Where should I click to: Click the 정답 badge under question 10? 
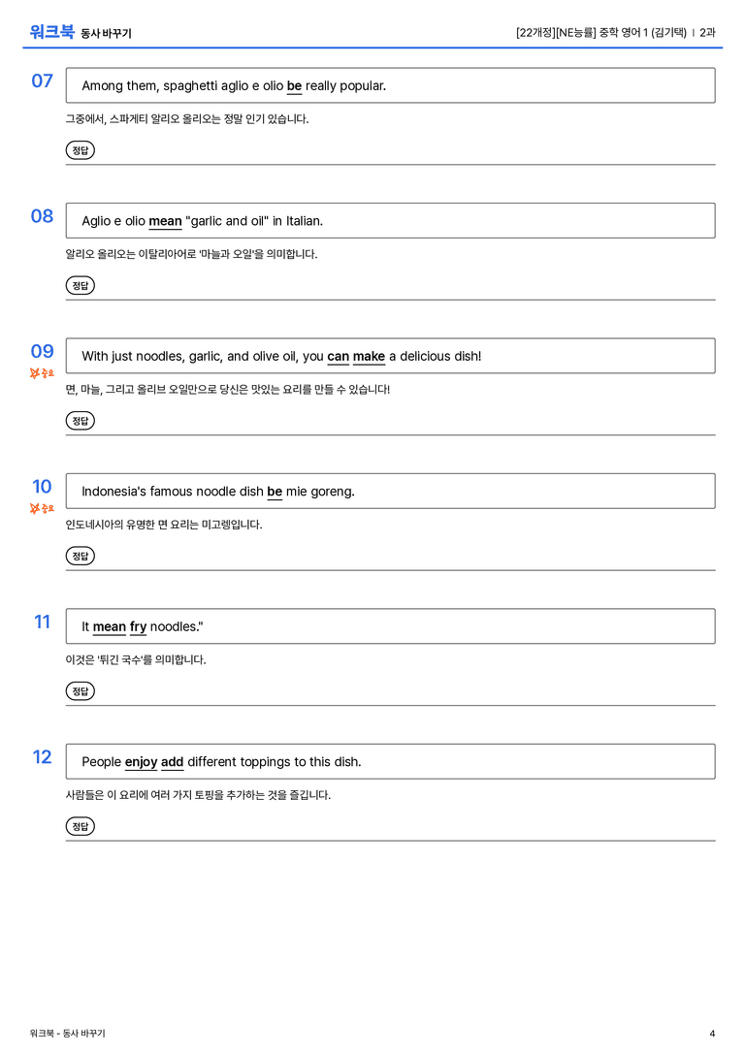[80, 556]
